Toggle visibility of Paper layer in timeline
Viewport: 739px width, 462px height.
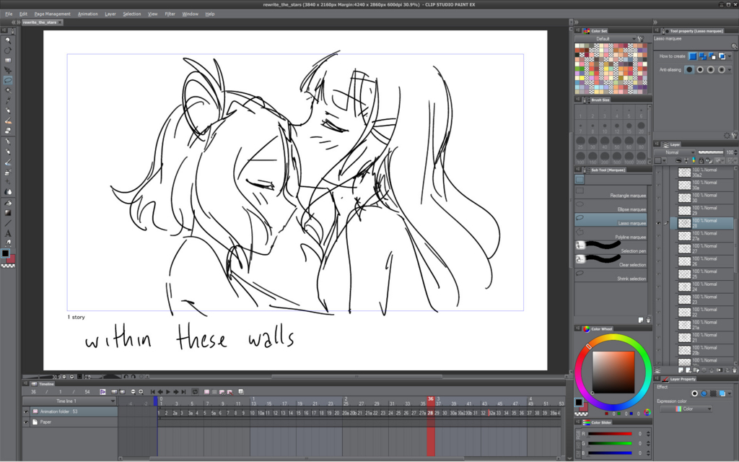click(x=26, y=422)
